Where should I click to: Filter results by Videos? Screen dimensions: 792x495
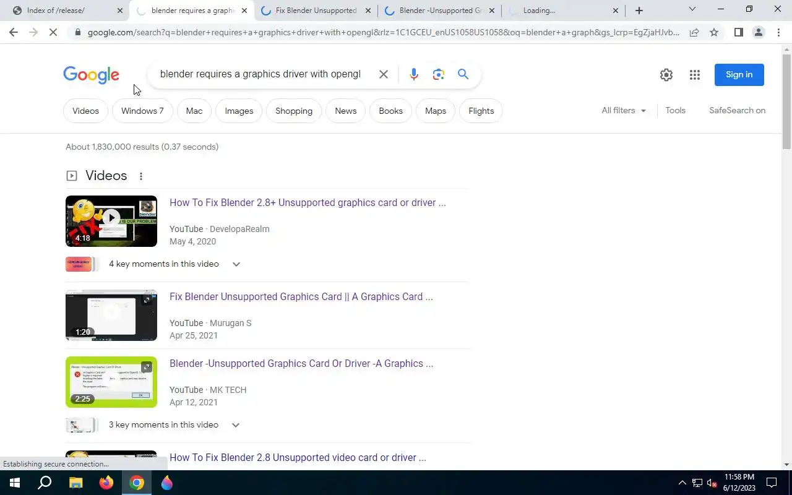85,111
